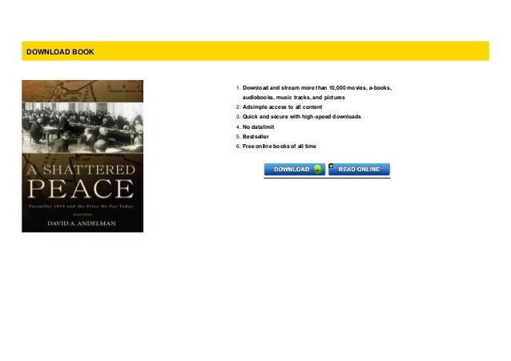Select 'Free online books of all time'
The width and height of the screenshot is (511, 361).
pyautogui.click(x=280, y=146)
